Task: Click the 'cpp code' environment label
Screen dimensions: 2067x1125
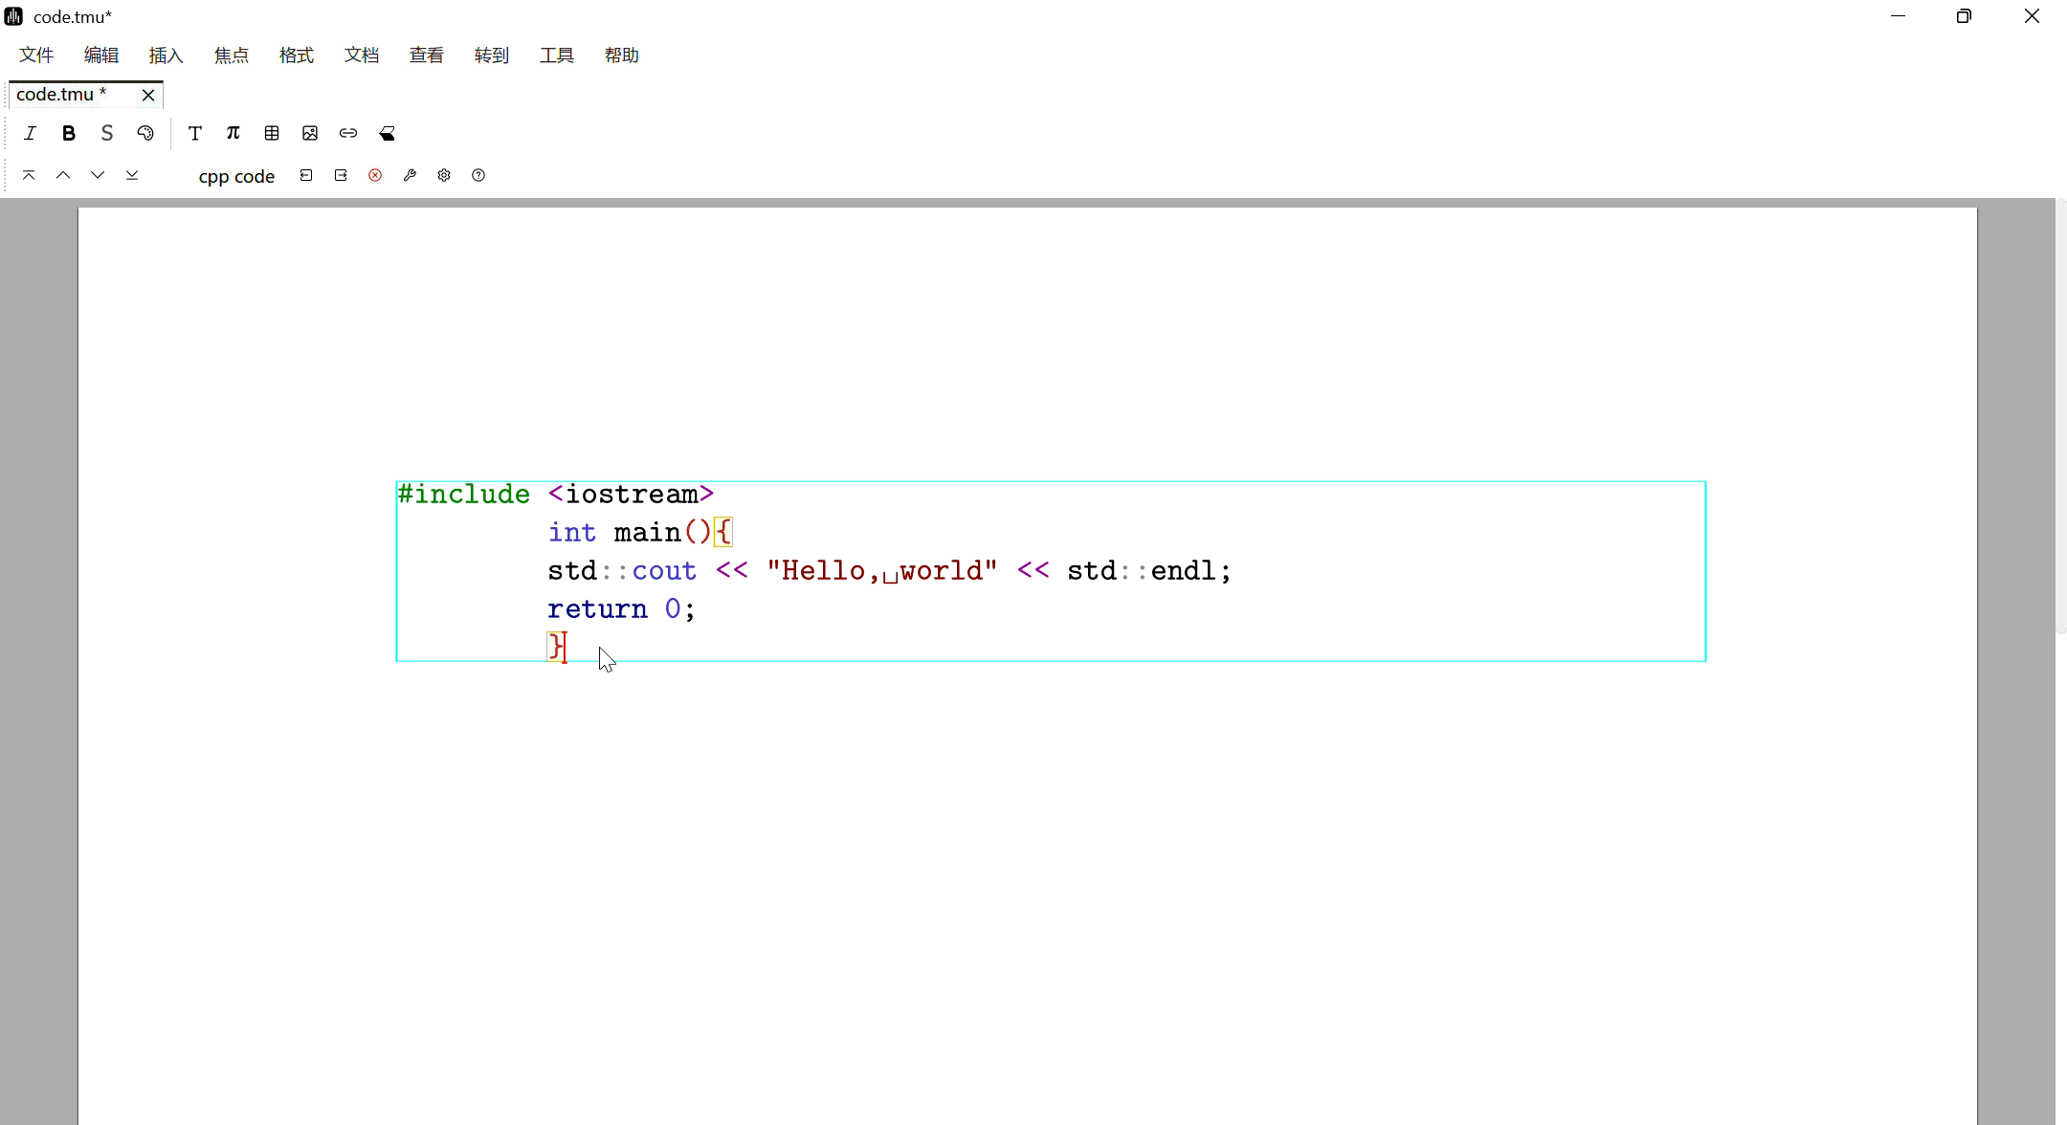Action: click(x=236, y=176)
